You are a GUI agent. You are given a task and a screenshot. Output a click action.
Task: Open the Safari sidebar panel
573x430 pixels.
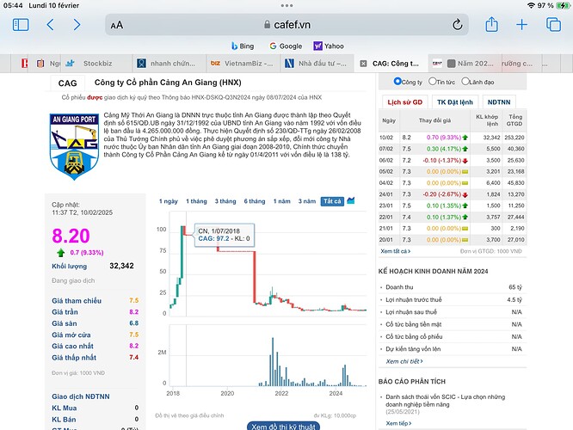pos(21,25)
